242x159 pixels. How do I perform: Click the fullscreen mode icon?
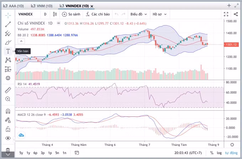coord(226,14)
